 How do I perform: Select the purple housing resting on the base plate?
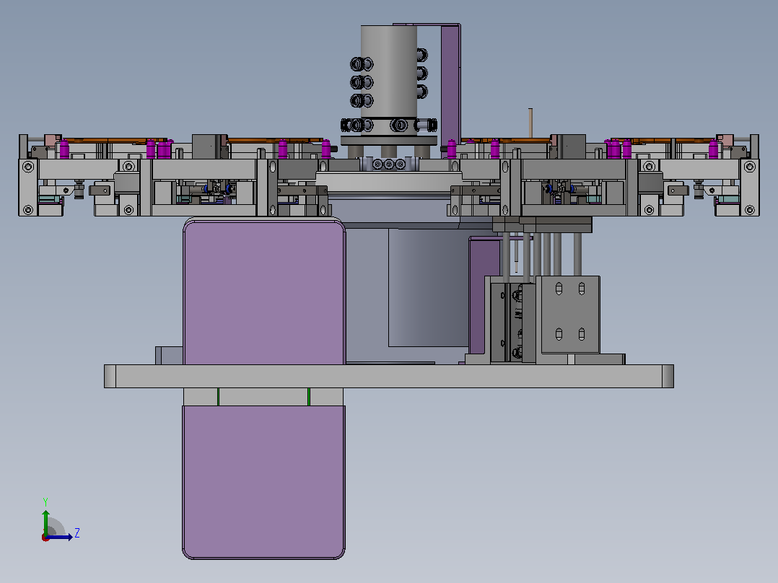264,292
